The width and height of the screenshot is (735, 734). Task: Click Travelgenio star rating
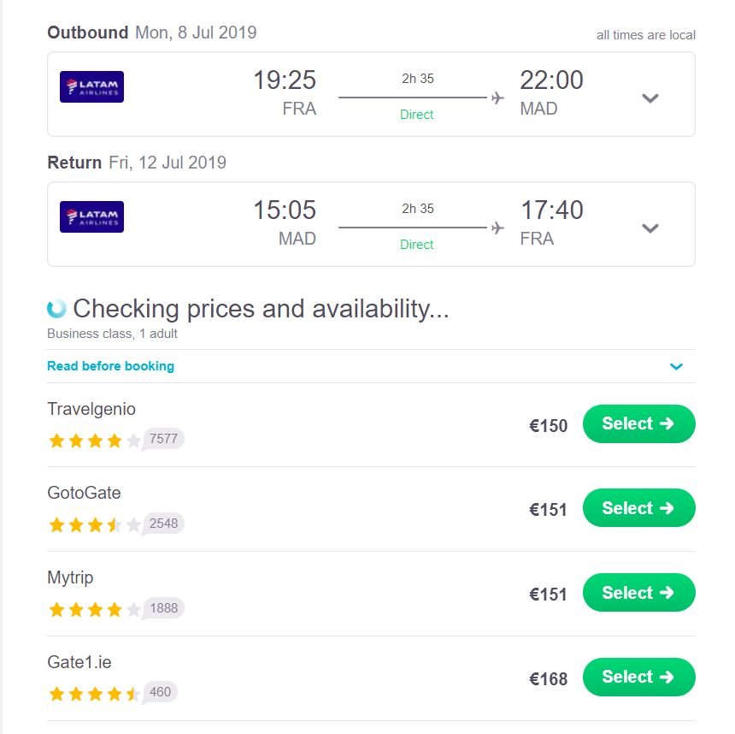tap(94, 441)
